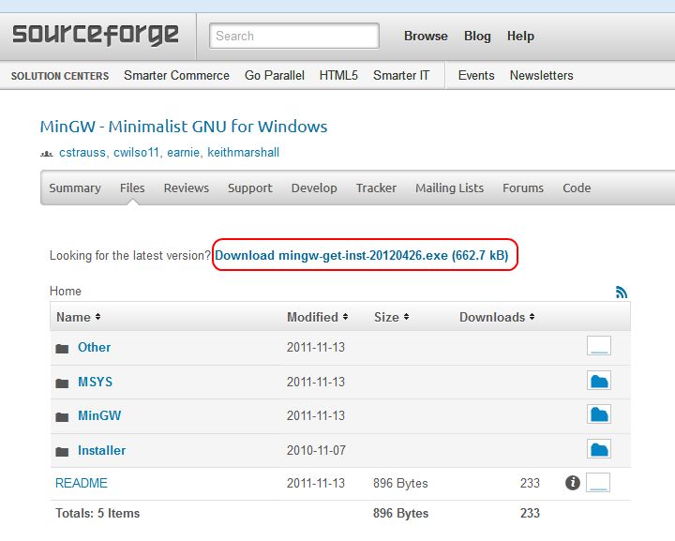Click the blue folder icon in MinGW row

[x=599, y=414]
